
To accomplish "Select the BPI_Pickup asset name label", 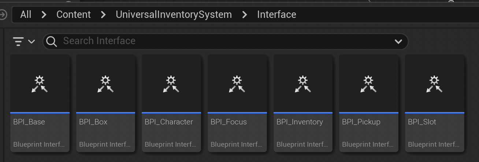I will point(361,122).
